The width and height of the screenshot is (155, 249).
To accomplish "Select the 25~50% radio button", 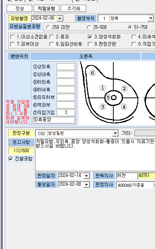I will (x=89, y=27).
